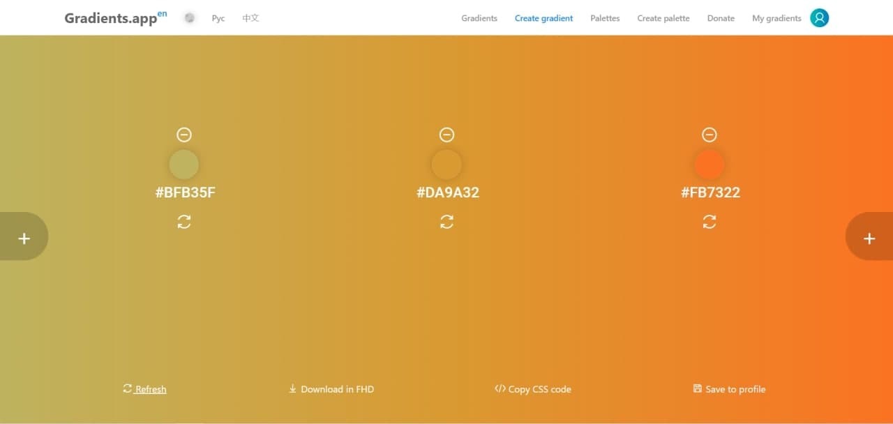Image resolution: width=893 pixels, height=424 pixels.
Task: Save gradient to profile
Action: [729, 389]
